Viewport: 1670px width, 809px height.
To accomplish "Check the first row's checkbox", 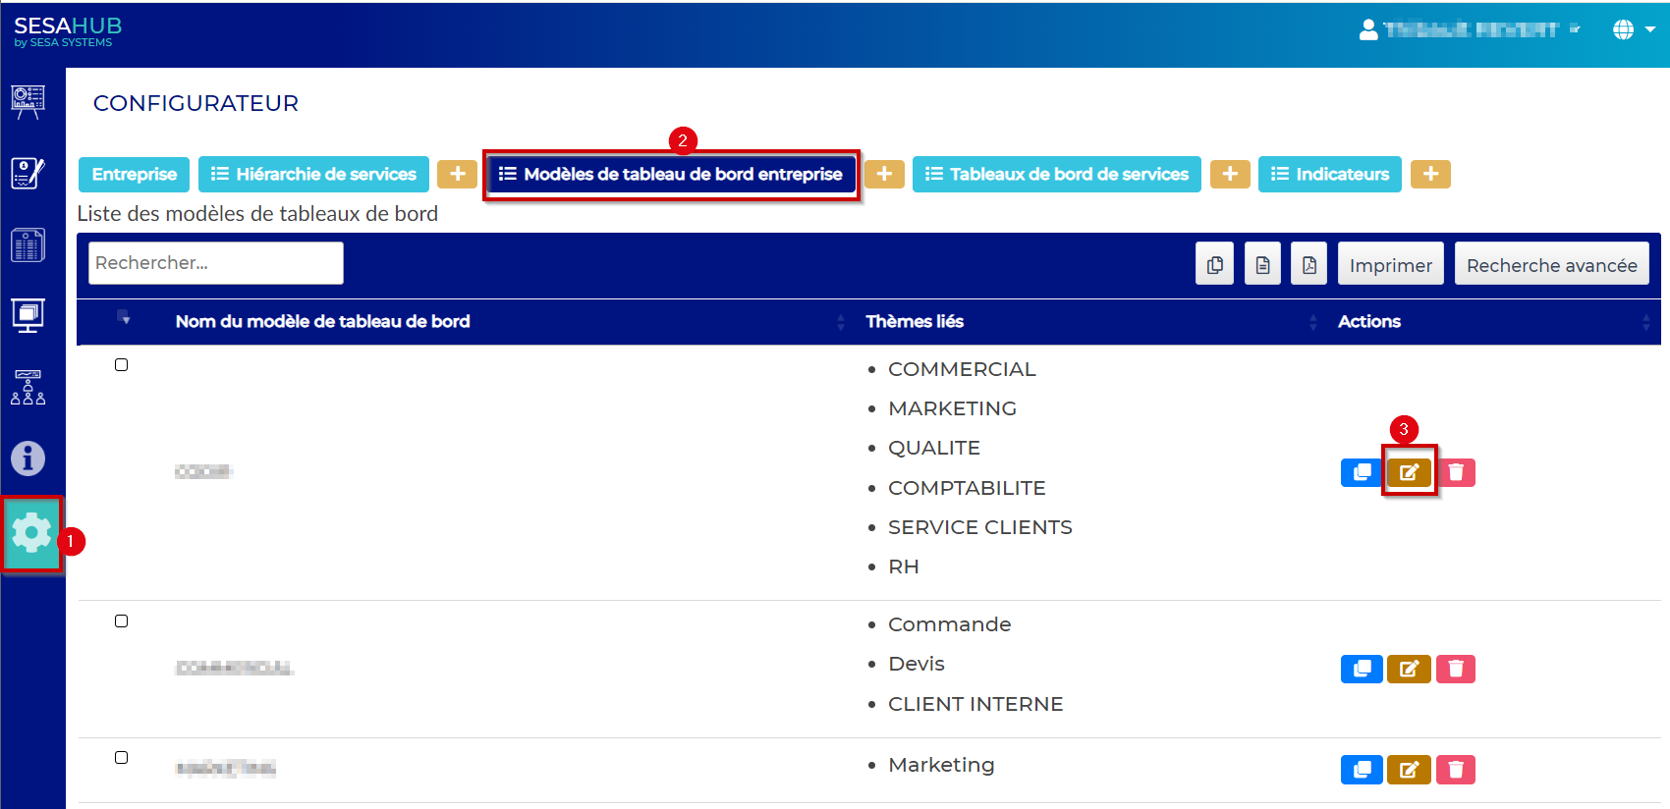I will [x=122, y=365].
